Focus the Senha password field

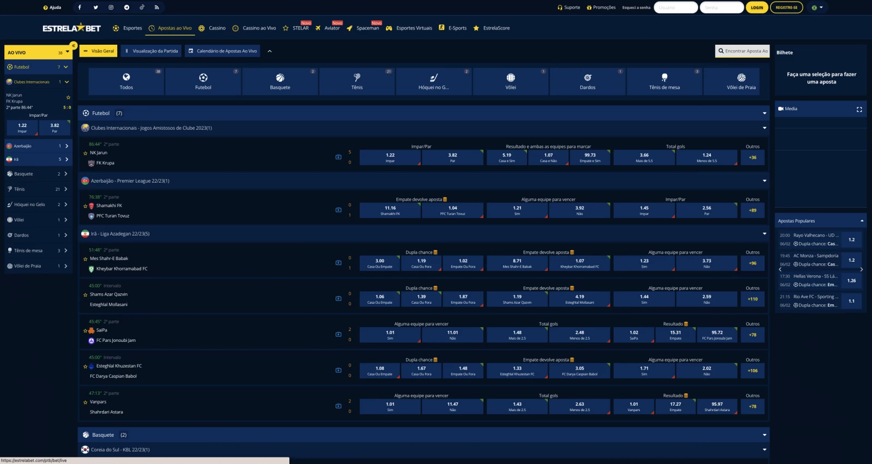pos(722,8)
